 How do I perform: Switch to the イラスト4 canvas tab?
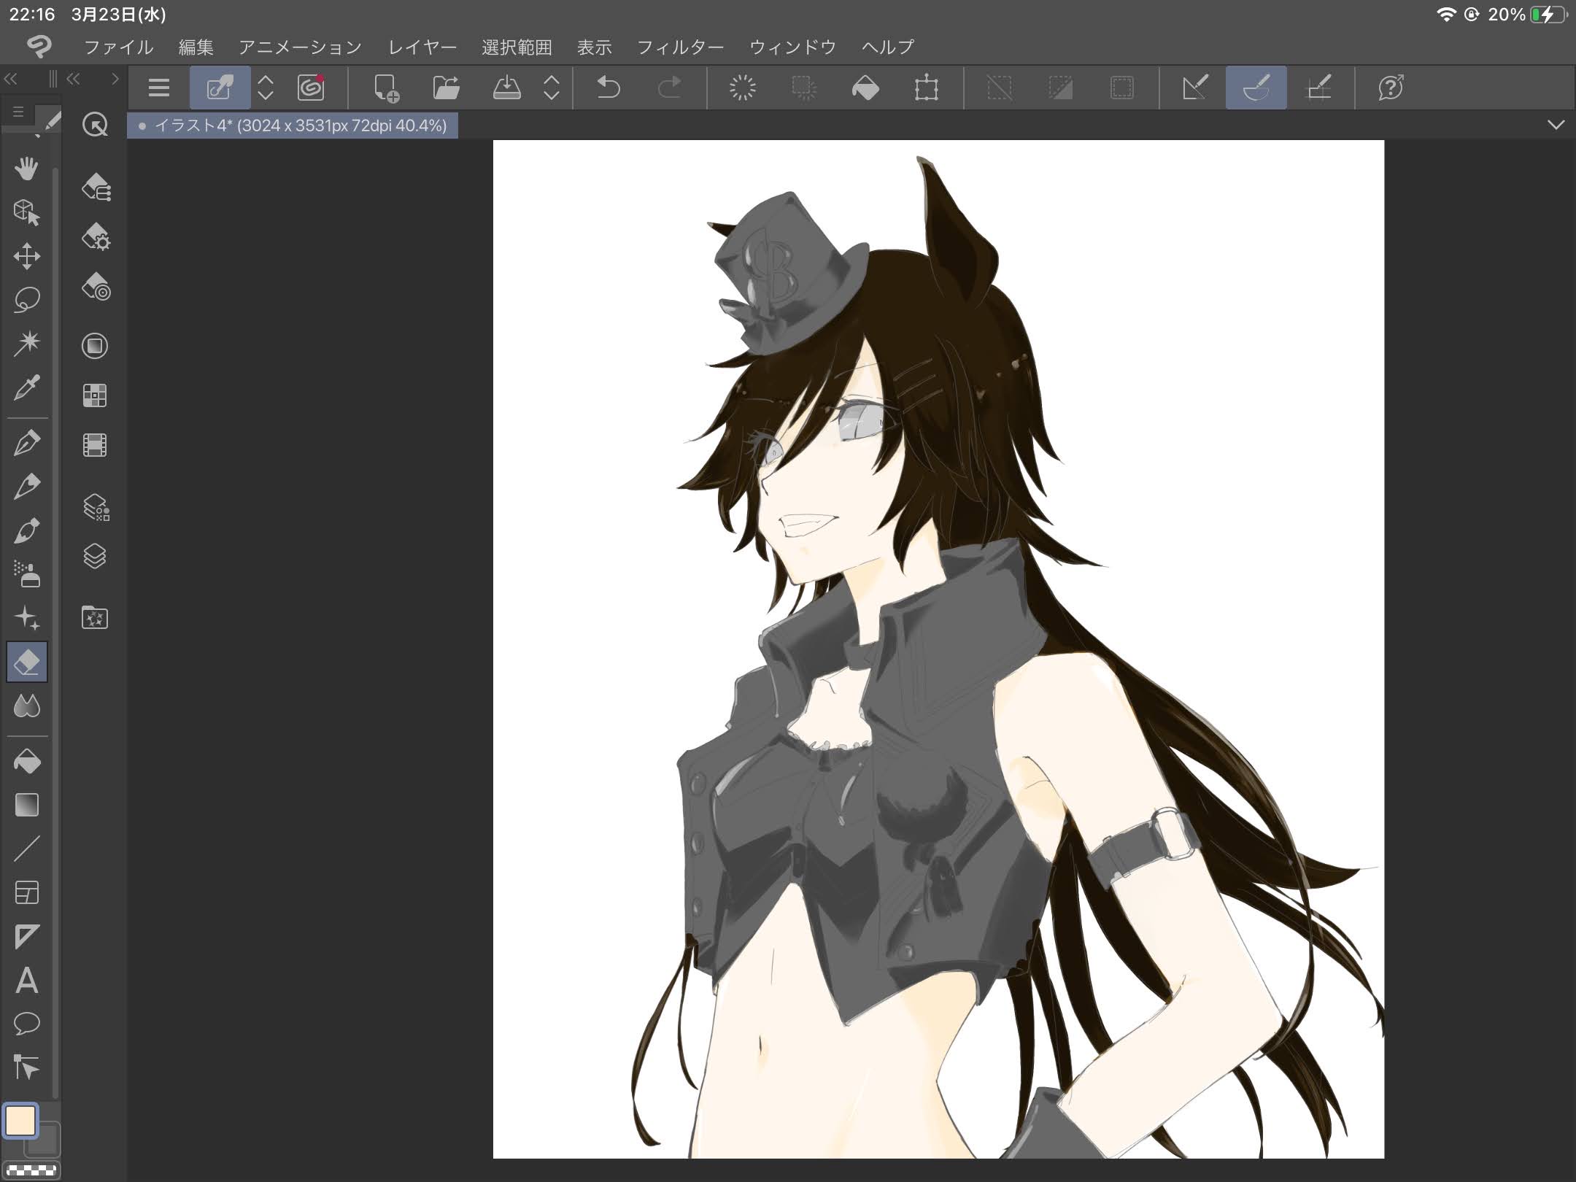tap(293, 125)
